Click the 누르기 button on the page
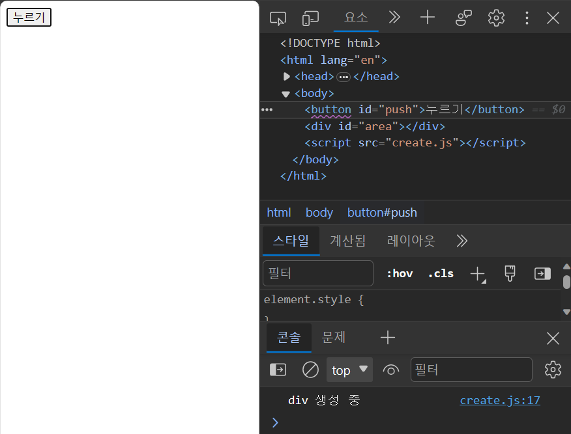 [29, 17]
